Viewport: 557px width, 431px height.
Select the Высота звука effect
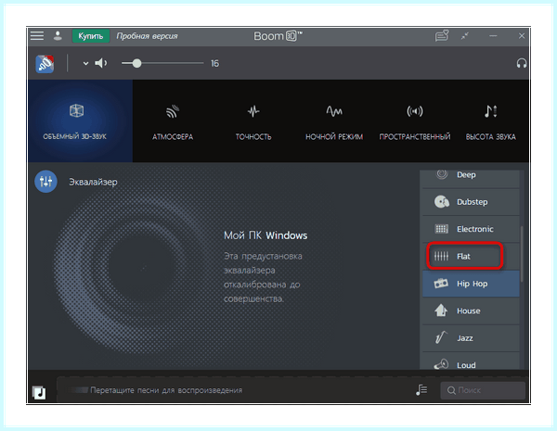[x=490, y=121]
